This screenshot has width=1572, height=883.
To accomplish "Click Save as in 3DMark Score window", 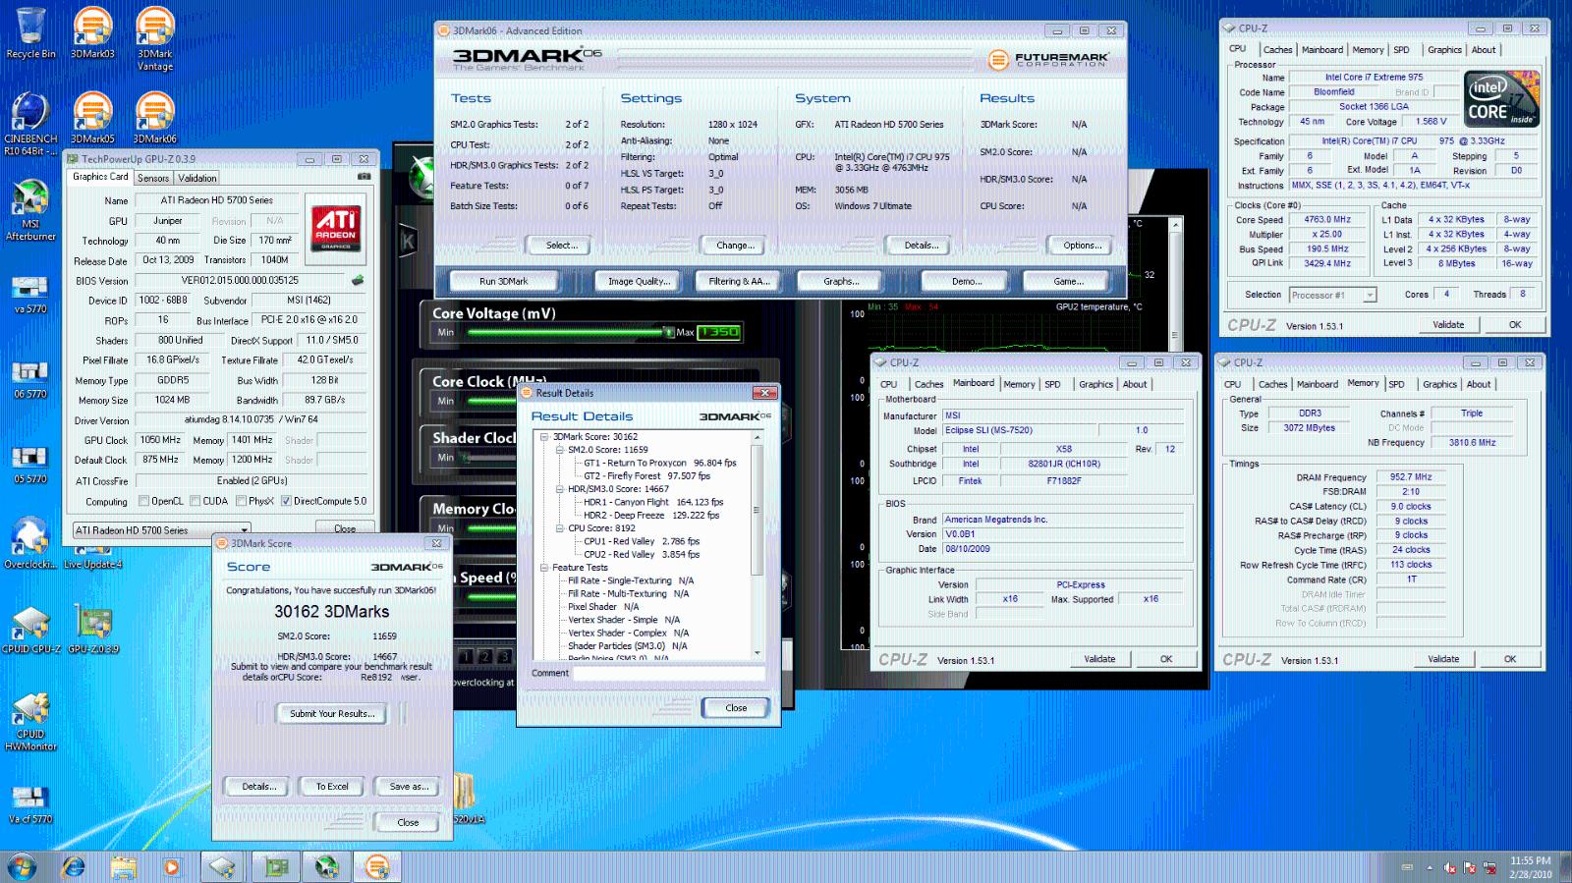I will click(409, 786).
